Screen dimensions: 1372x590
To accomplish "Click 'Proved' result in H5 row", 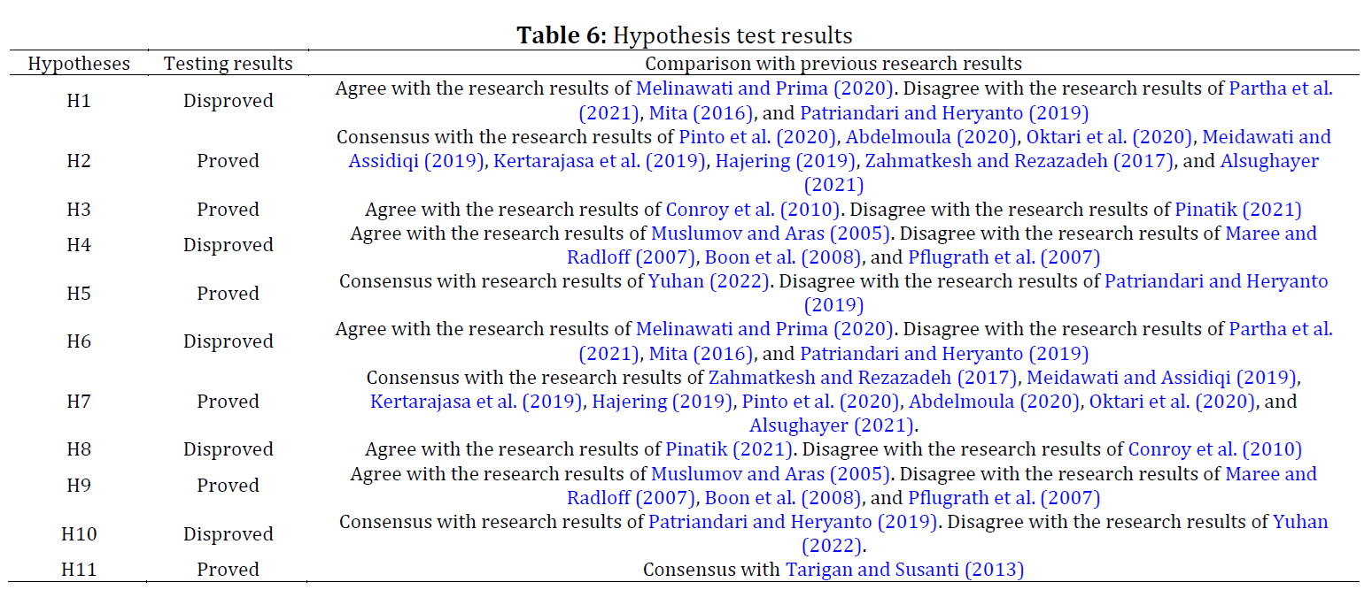I will click(229, 294).
